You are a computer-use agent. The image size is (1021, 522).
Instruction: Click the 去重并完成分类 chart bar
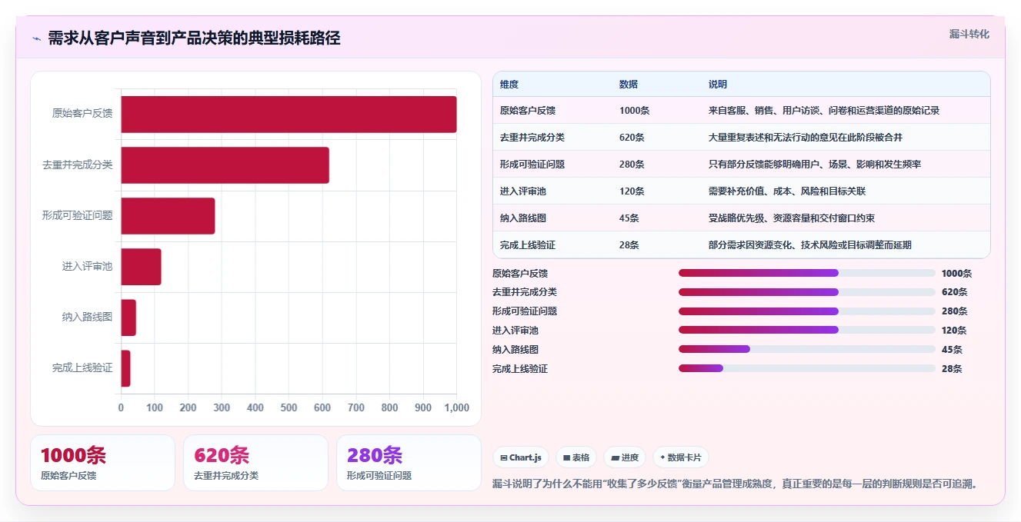tap(225, 165)
